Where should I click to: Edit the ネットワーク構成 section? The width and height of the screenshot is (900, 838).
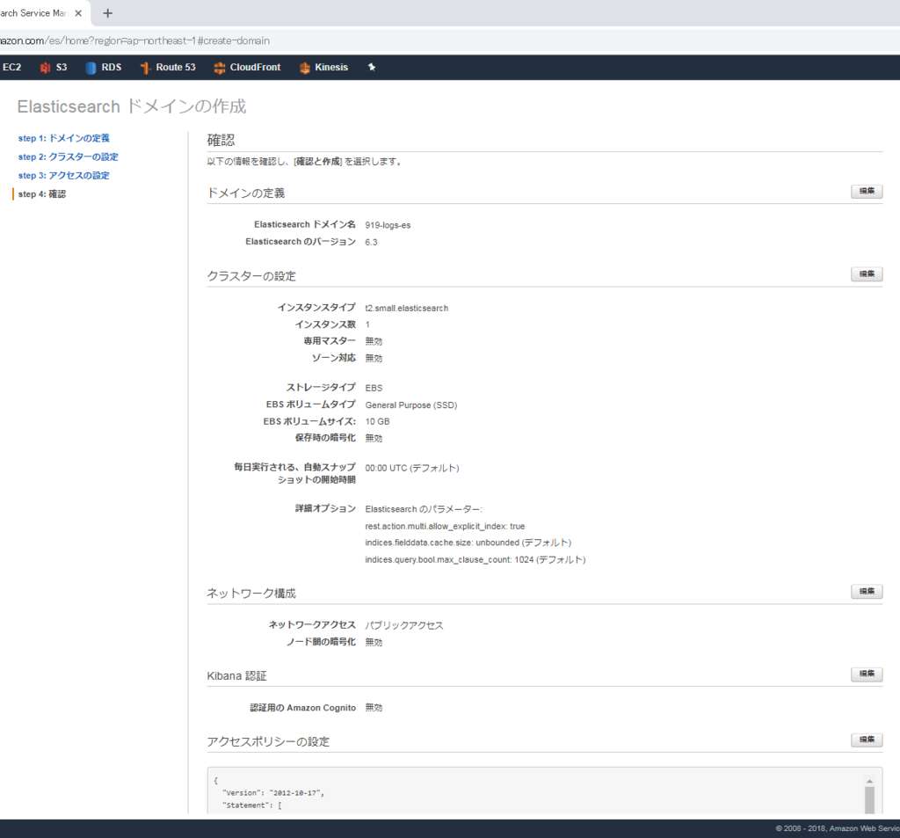click(x=867, y=592)
